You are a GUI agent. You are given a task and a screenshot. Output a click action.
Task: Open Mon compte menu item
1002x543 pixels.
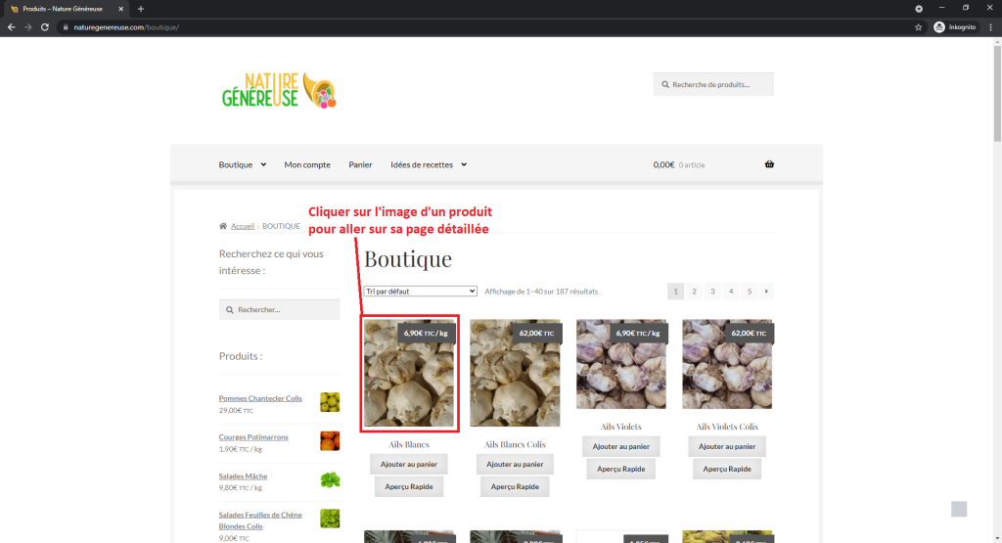tap(307, 164)
